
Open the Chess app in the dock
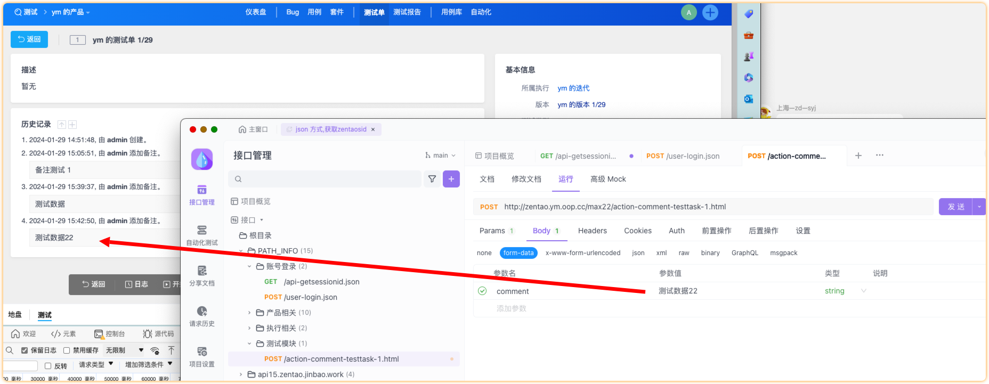(749, 56)
